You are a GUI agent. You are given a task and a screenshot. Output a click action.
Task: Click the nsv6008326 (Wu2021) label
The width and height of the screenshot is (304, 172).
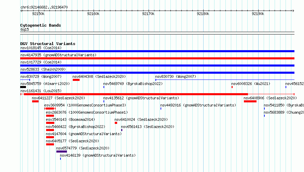pyautogui.click(x=251, y=84)
